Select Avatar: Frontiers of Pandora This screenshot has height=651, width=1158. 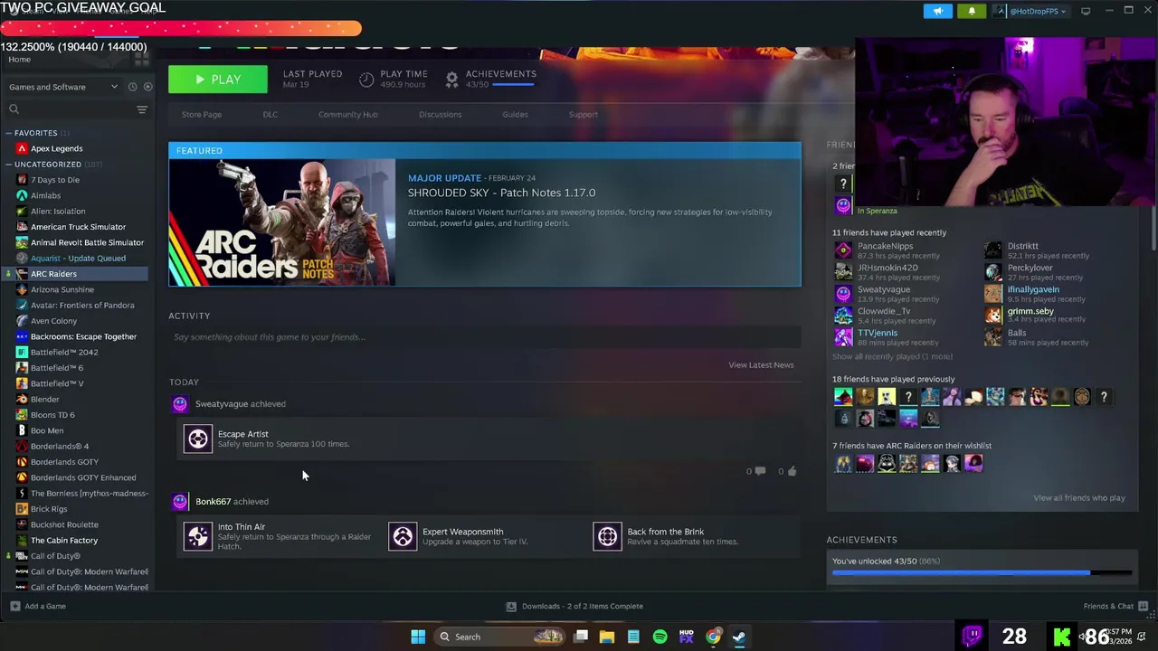point(82,306)
